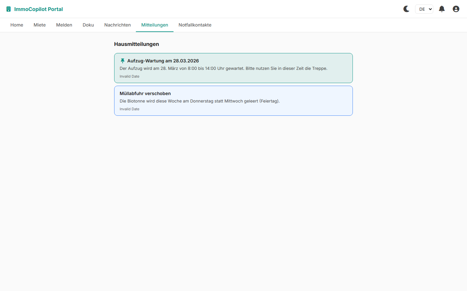Open the user account profile icon
The image size is (467, 291).
[456, 9]
